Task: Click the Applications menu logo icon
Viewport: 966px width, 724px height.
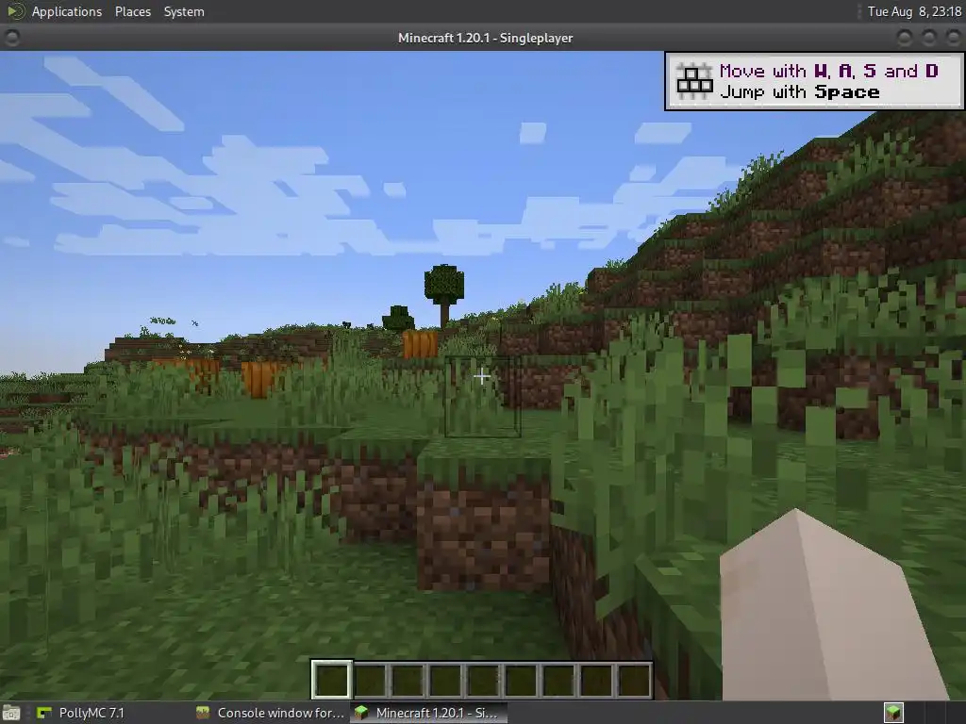Action: point(15,11)
